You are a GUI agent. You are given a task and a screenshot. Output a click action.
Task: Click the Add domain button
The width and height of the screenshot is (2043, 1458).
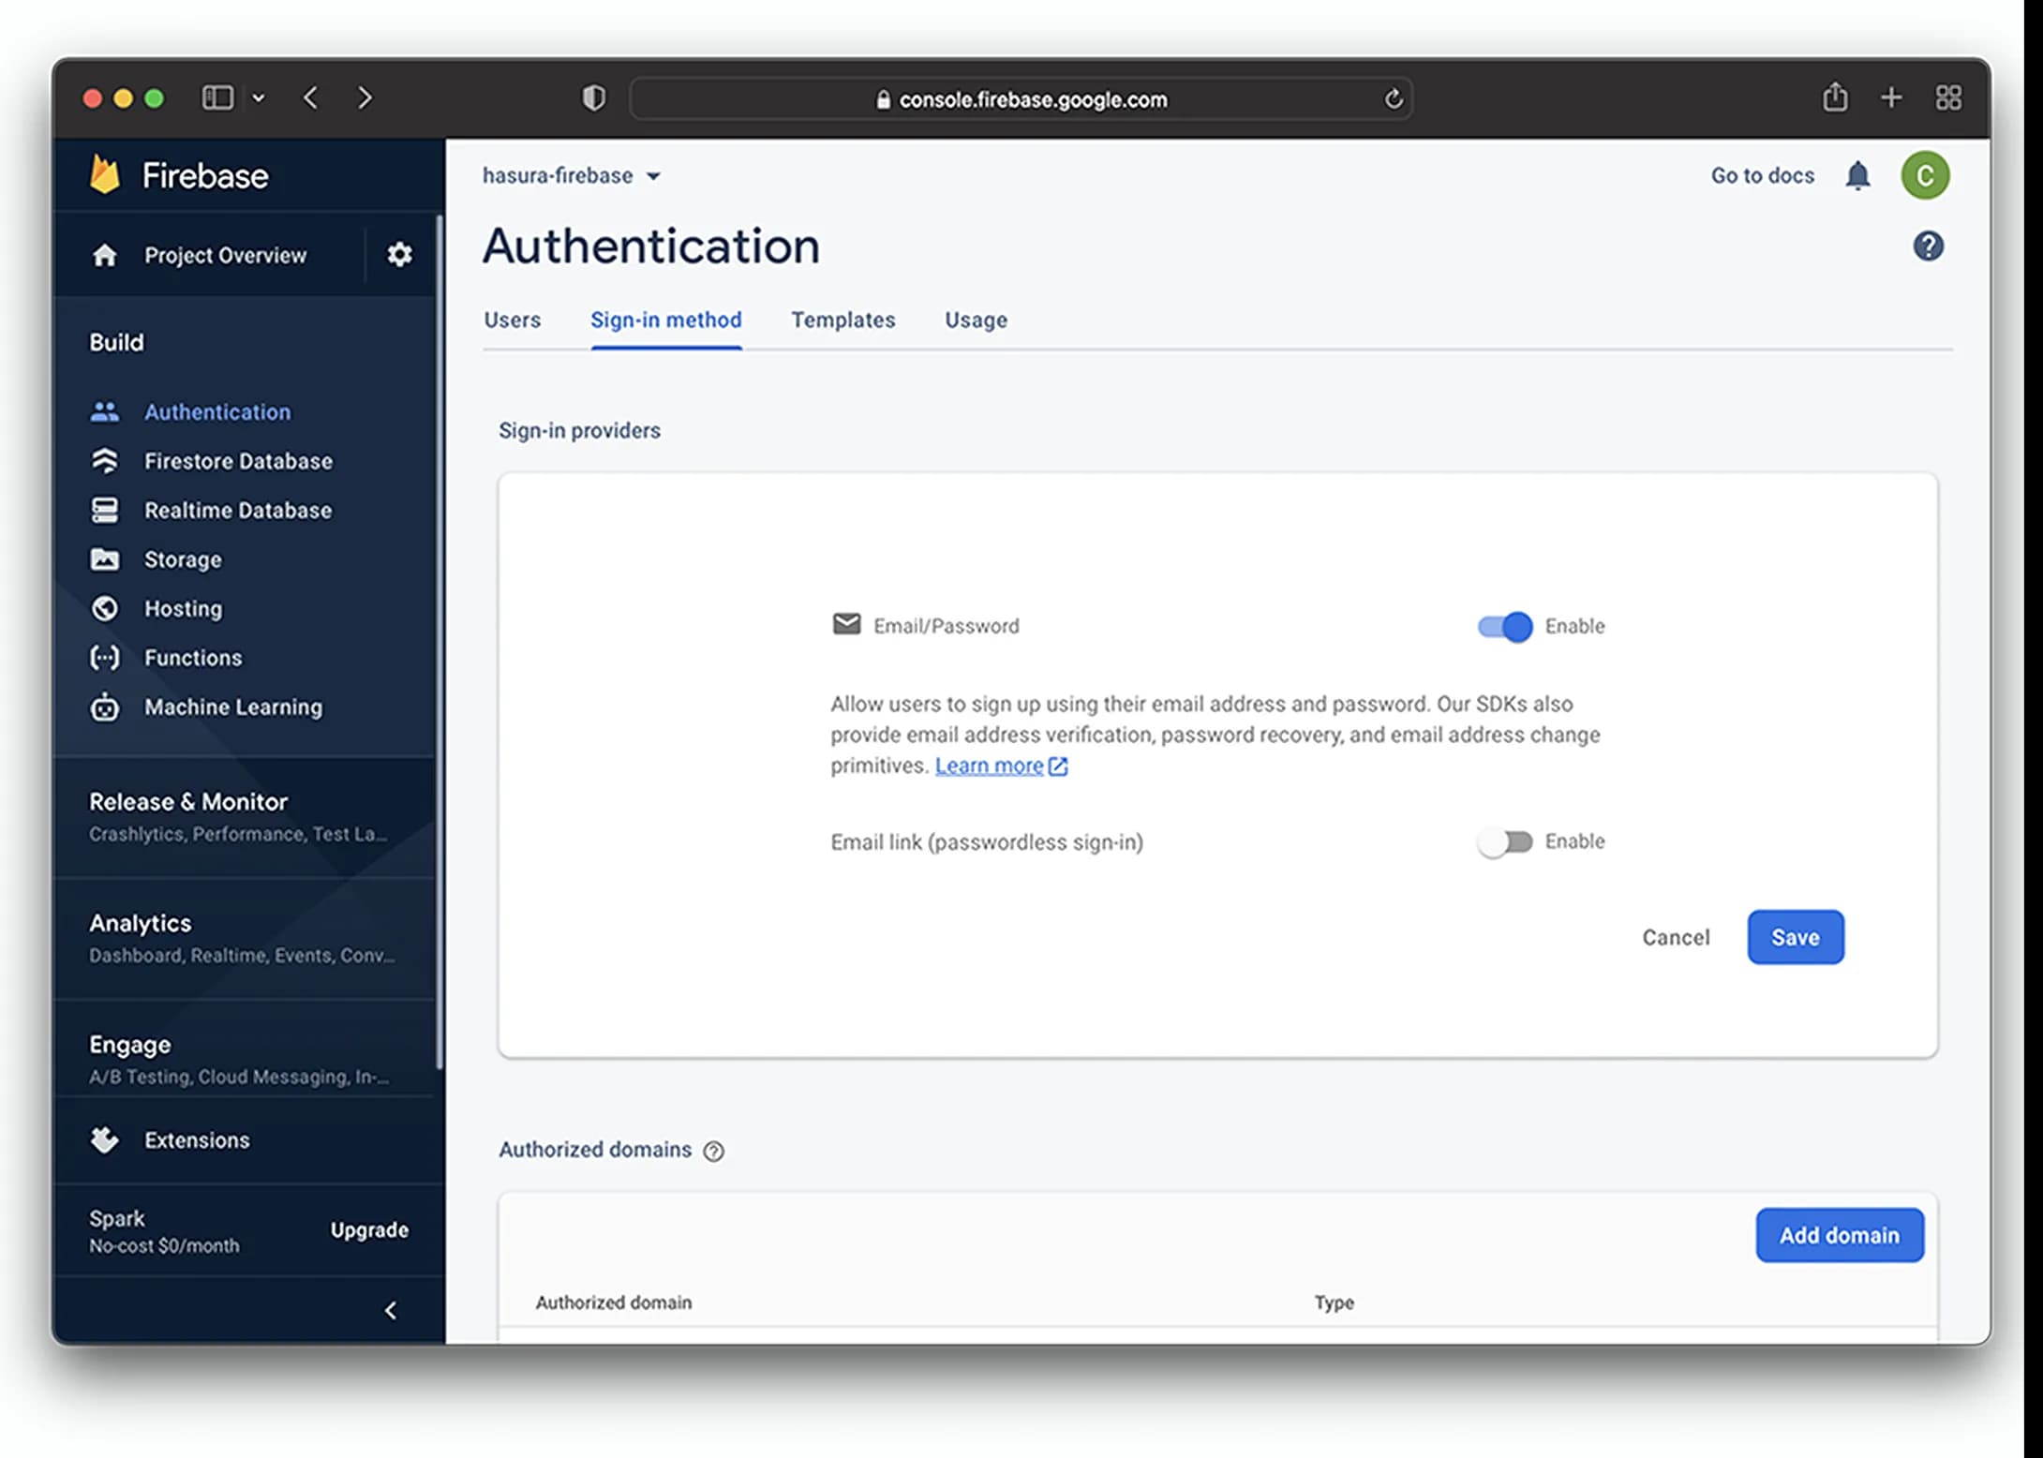(x=1838, y=1234)
